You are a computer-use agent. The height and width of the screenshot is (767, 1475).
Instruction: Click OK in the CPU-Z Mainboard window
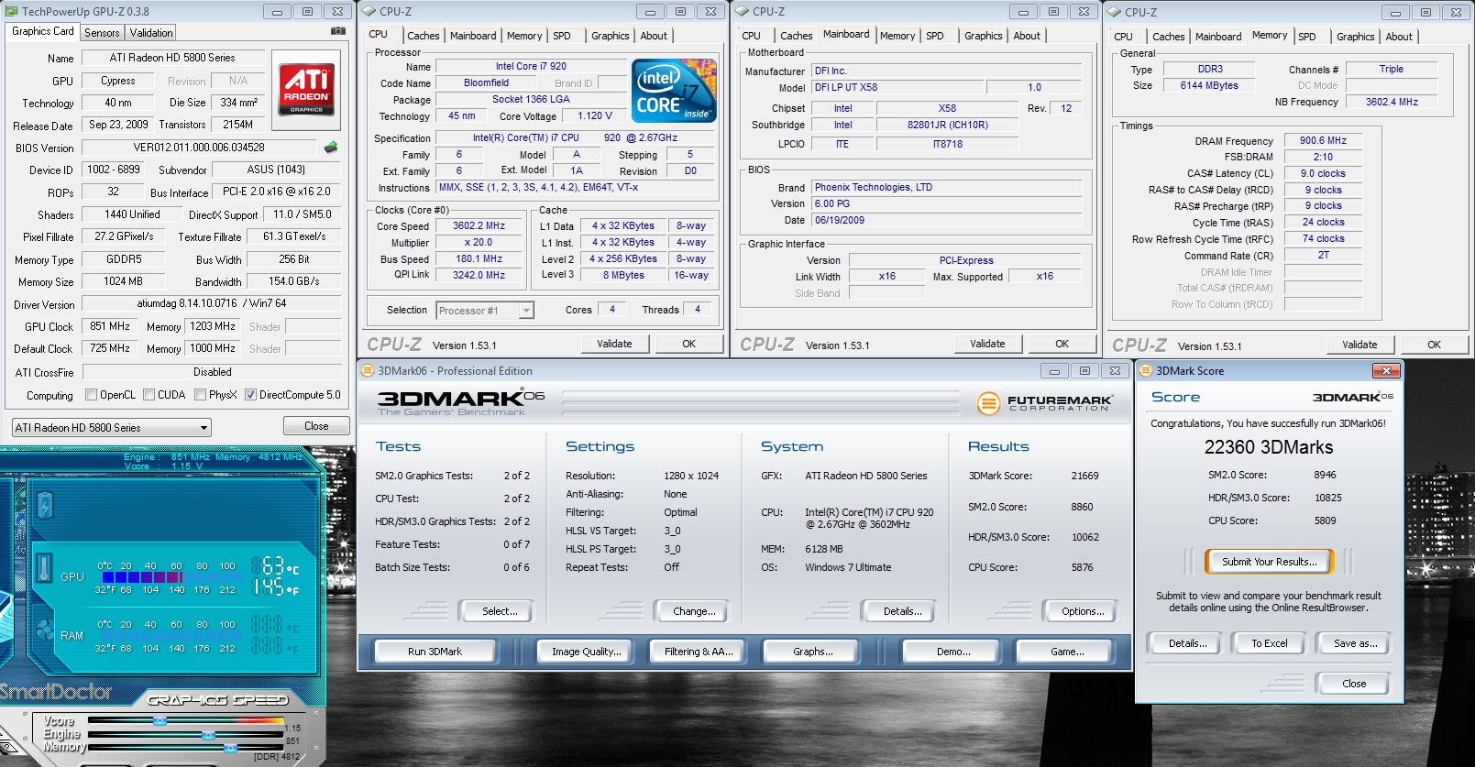(1062, 344)
